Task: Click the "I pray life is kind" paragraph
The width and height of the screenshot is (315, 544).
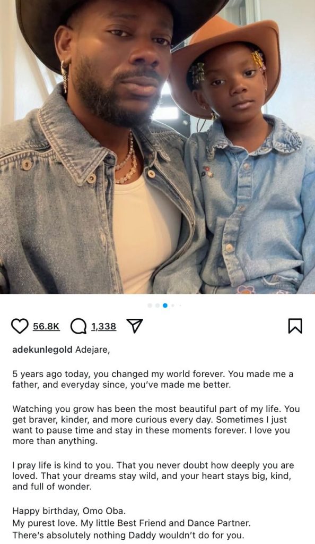Action: point(153,475)
